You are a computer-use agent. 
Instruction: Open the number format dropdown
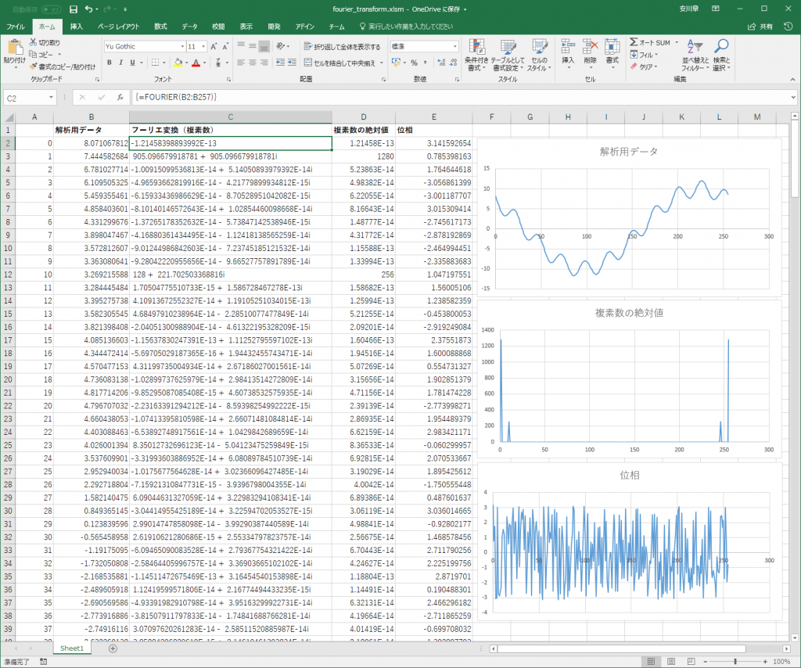pyautogui.click(x=454, y=46)
